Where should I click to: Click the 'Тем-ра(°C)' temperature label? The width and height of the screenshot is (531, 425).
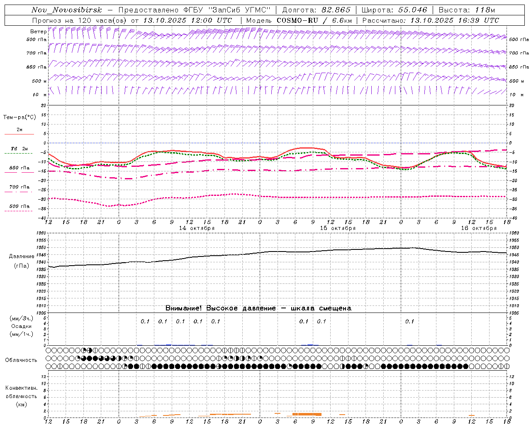pos(19,117)
